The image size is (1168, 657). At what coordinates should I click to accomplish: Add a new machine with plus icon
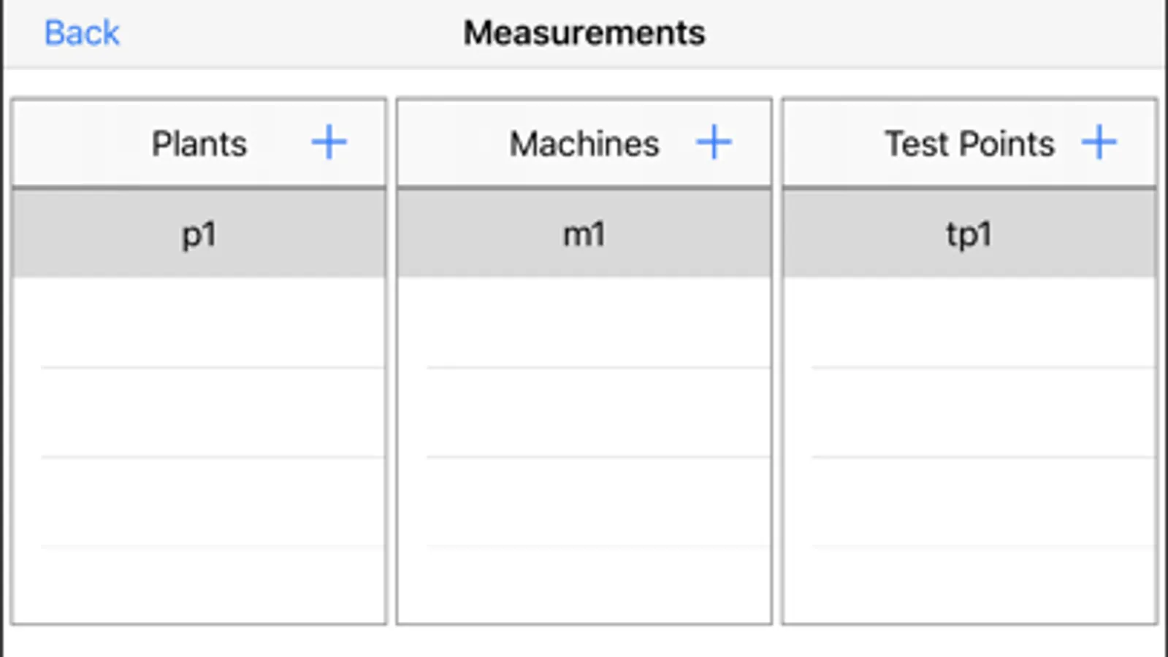(714, 142)
